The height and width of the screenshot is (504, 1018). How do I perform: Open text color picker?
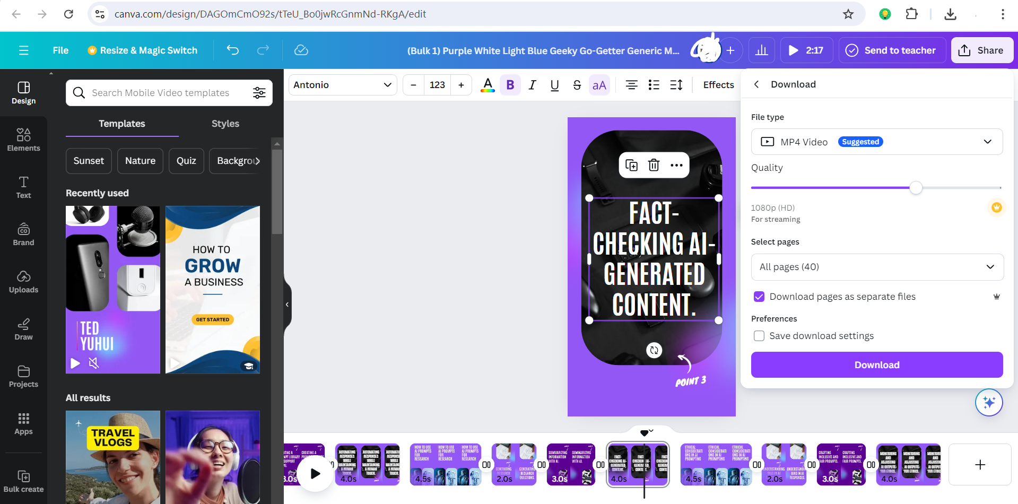488,85
